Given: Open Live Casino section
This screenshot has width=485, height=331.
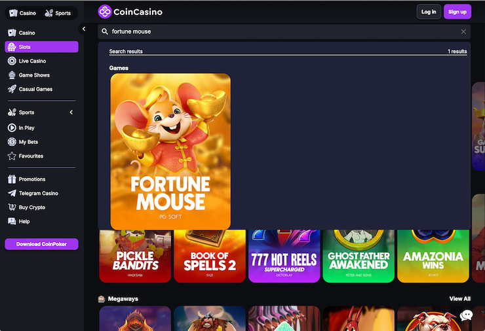Looking at the screenshot, I should coord(41,61).
